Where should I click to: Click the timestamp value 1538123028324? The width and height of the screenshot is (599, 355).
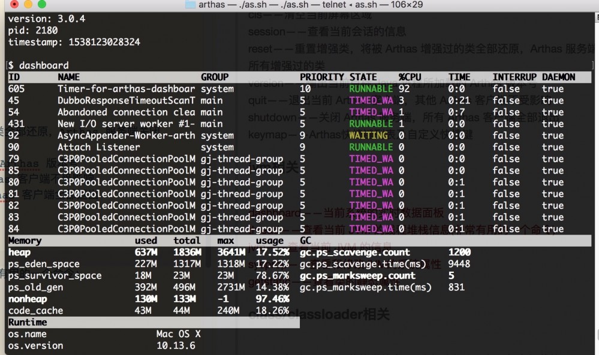[104, 42]
